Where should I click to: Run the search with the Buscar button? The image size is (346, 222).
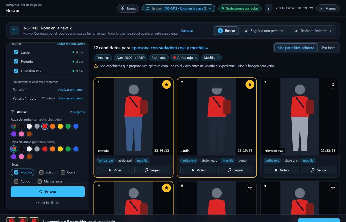coord(48,192)
